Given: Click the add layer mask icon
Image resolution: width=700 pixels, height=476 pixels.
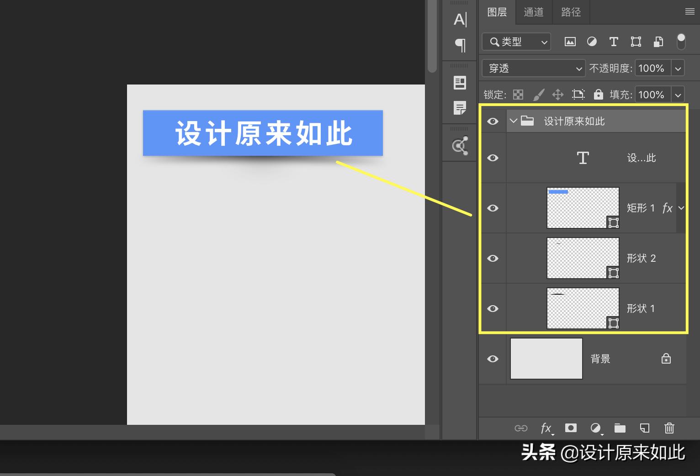Looking at the screenshot, I should tap(571, 428).
